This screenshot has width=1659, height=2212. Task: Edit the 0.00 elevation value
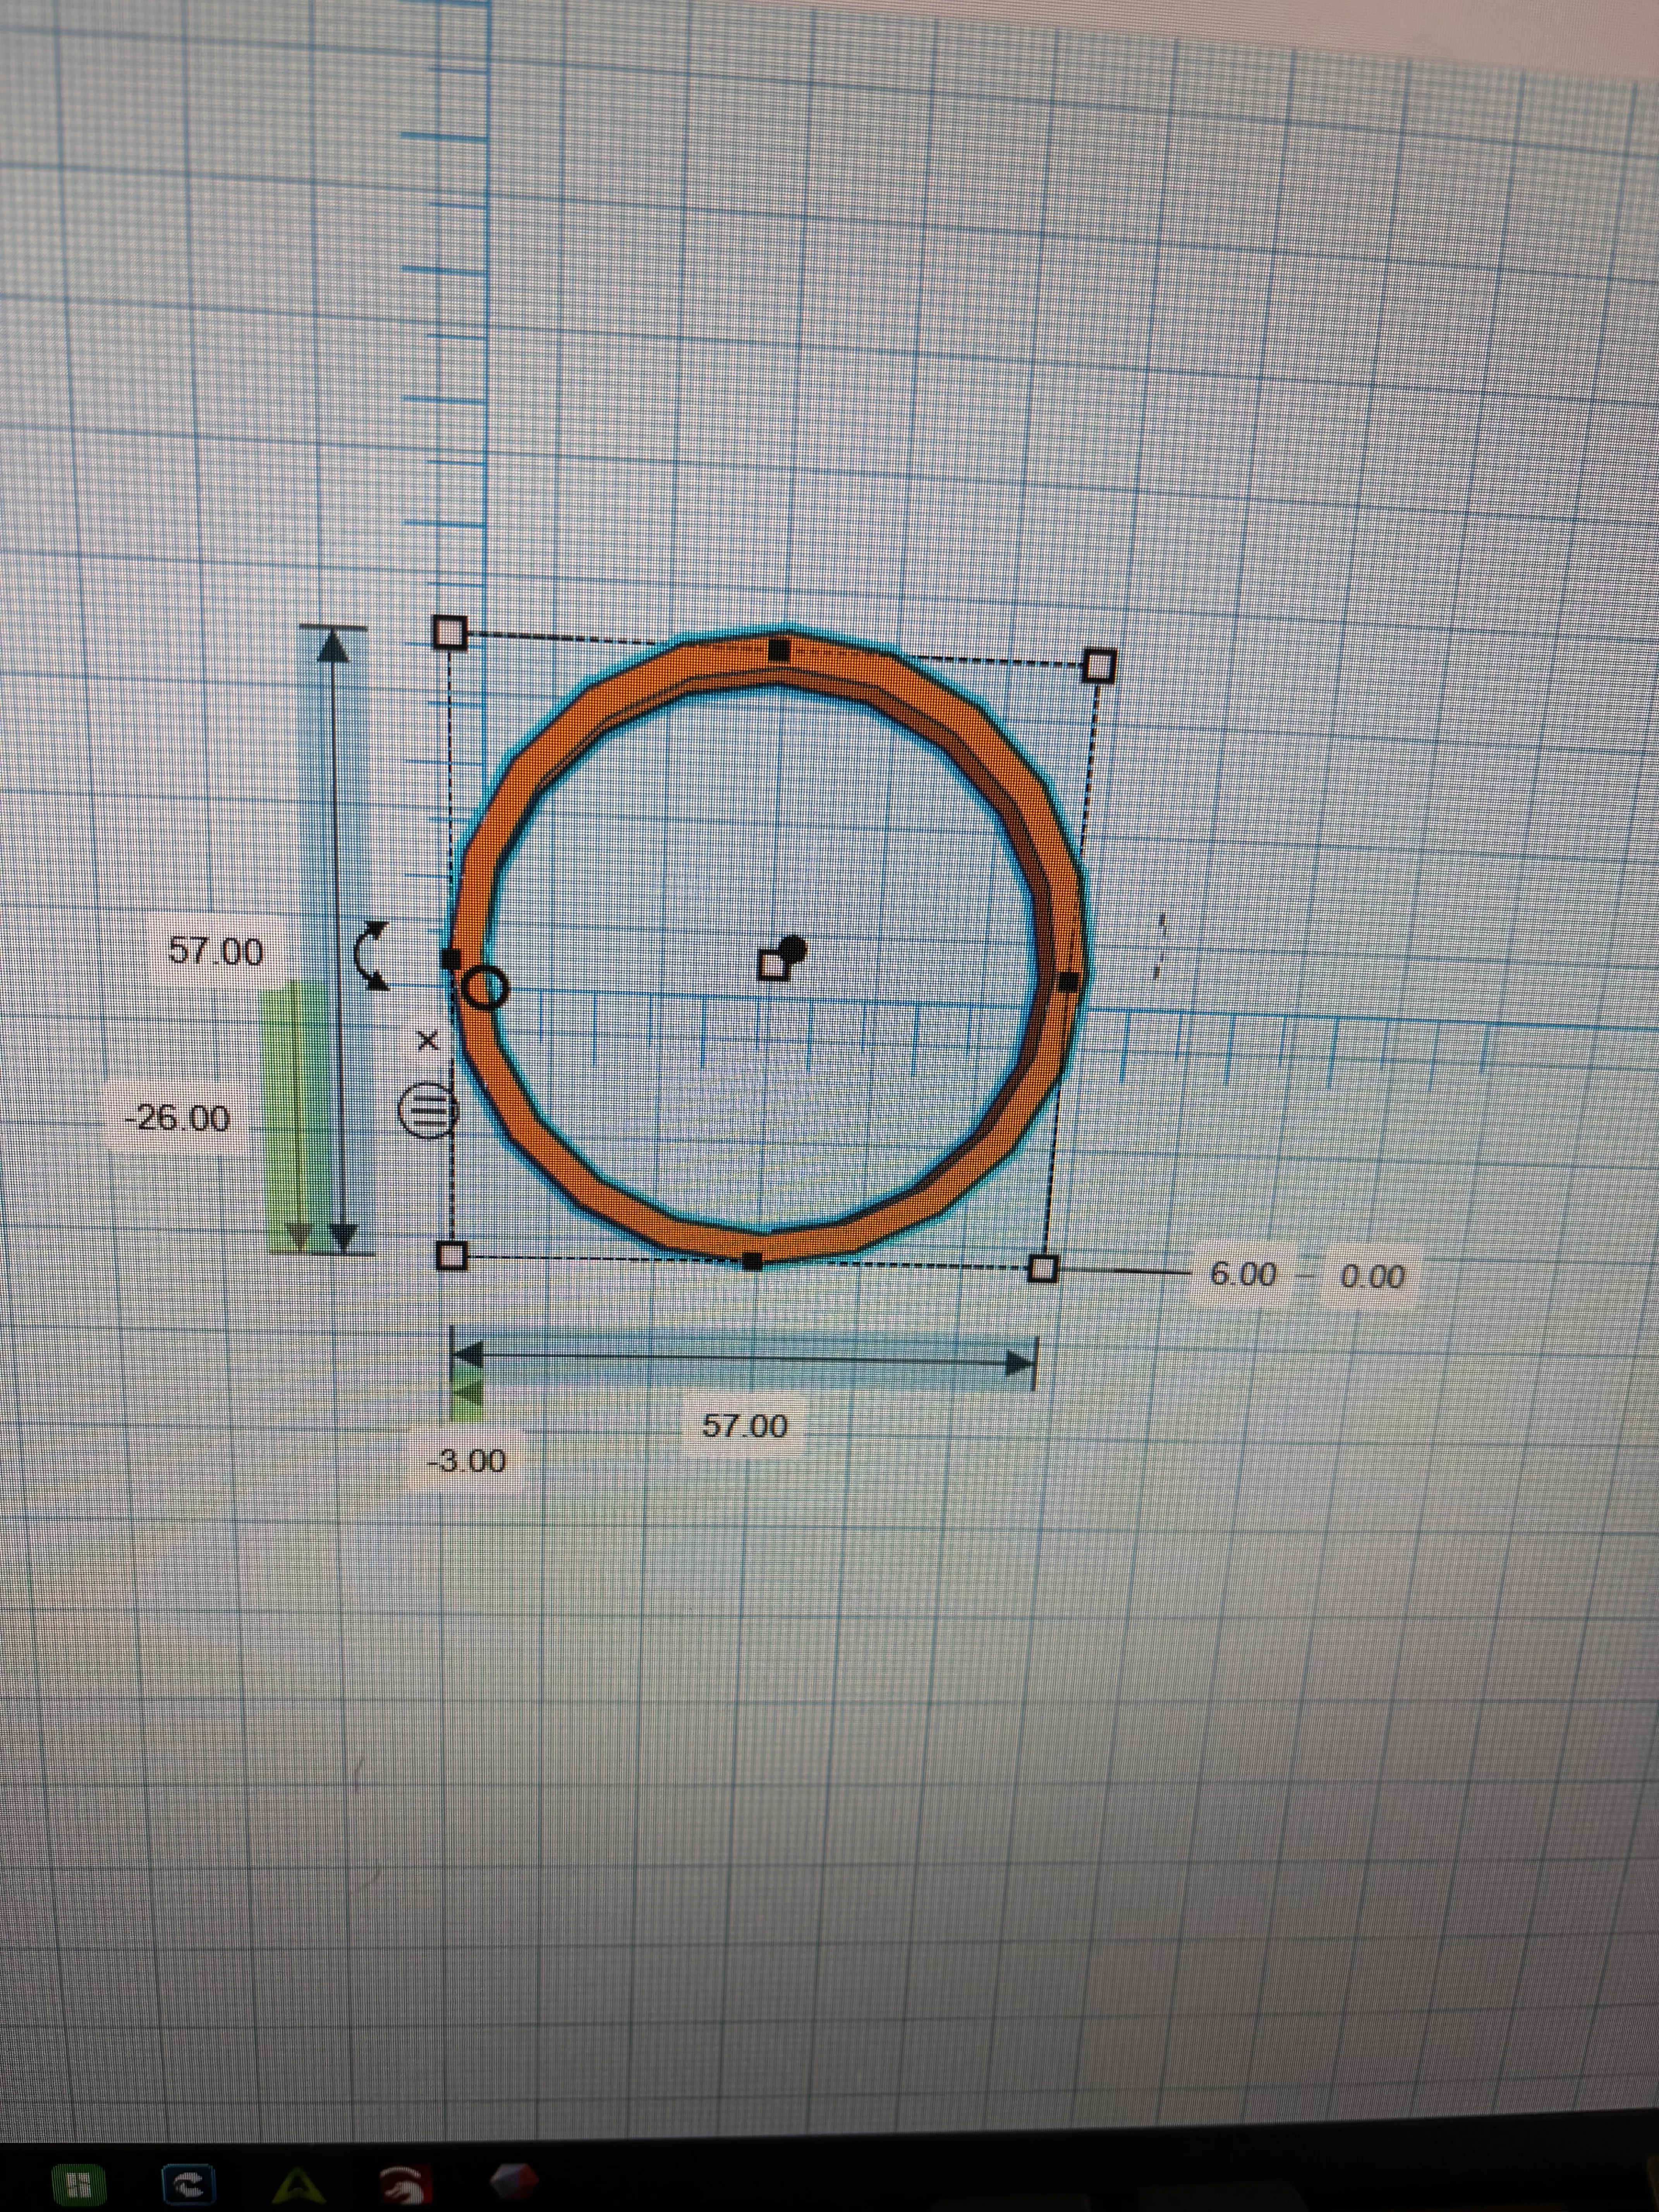(x=1372, y=1276)
